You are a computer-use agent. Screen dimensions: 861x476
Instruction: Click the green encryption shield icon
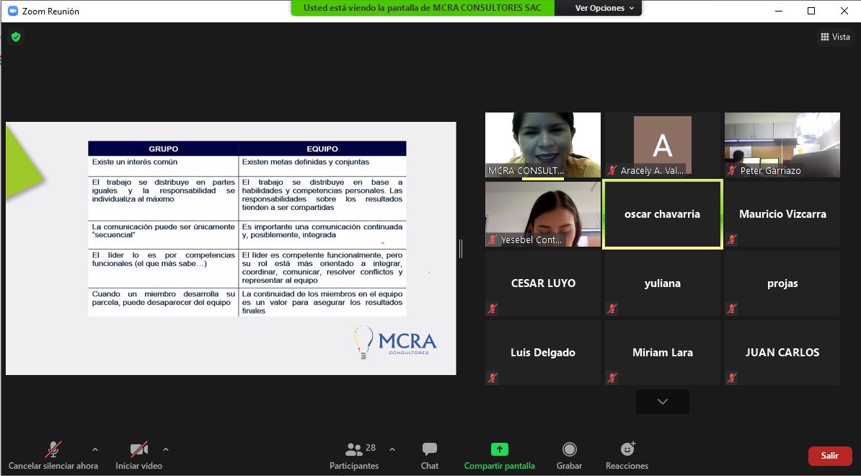point(16,37)
